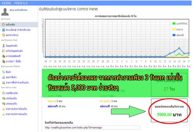196x132 pixels.
Task: Click the green legend swatch in chart
Action: pos(174,24)
